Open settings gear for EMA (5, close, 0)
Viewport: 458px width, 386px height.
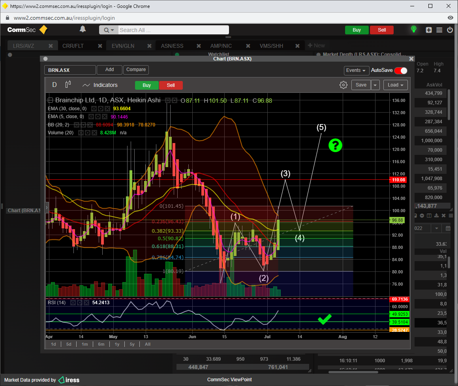click(x=98, y=117)
